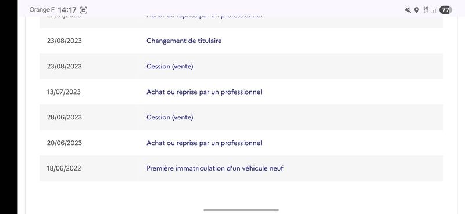465x214 pixels.
Task: Tap the muted sound status icon
Action: [x=408, y=10]
